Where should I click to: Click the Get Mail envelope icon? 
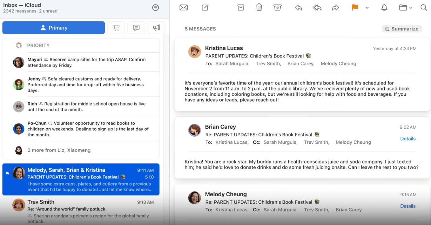[183, 8]
